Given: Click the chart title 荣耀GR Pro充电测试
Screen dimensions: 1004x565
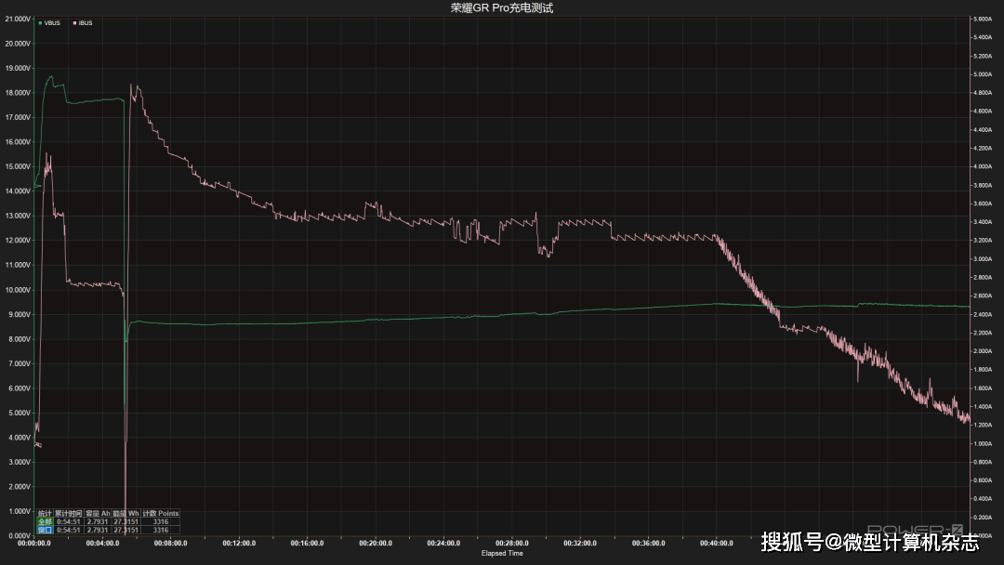Looking at the screenshot, I should pyautogui.click(x=502, y=7).
